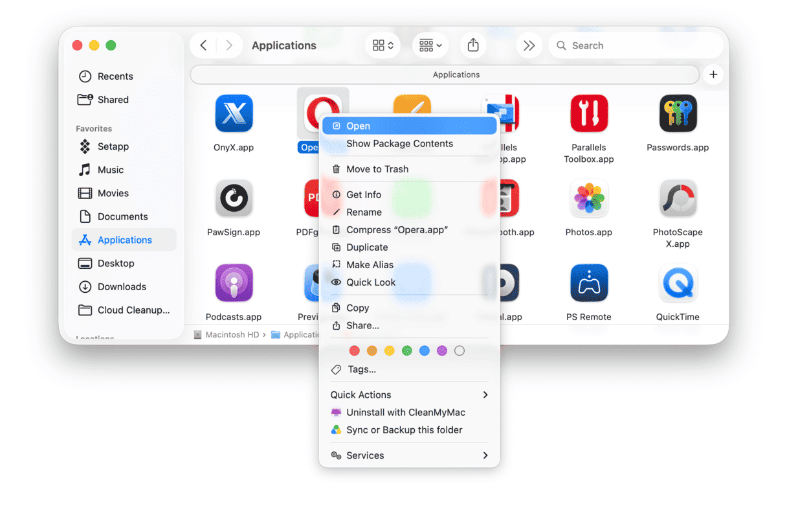Select the PhotoScape X.app icon
The width and height of the screenshot is (787, 515).
point(678,198)
